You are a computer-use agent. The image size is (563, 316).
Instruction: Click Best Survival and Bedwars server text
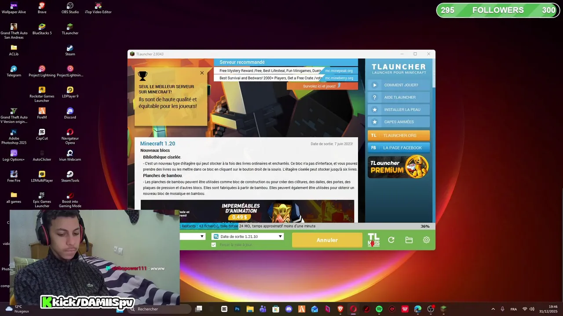click(271, 78)
